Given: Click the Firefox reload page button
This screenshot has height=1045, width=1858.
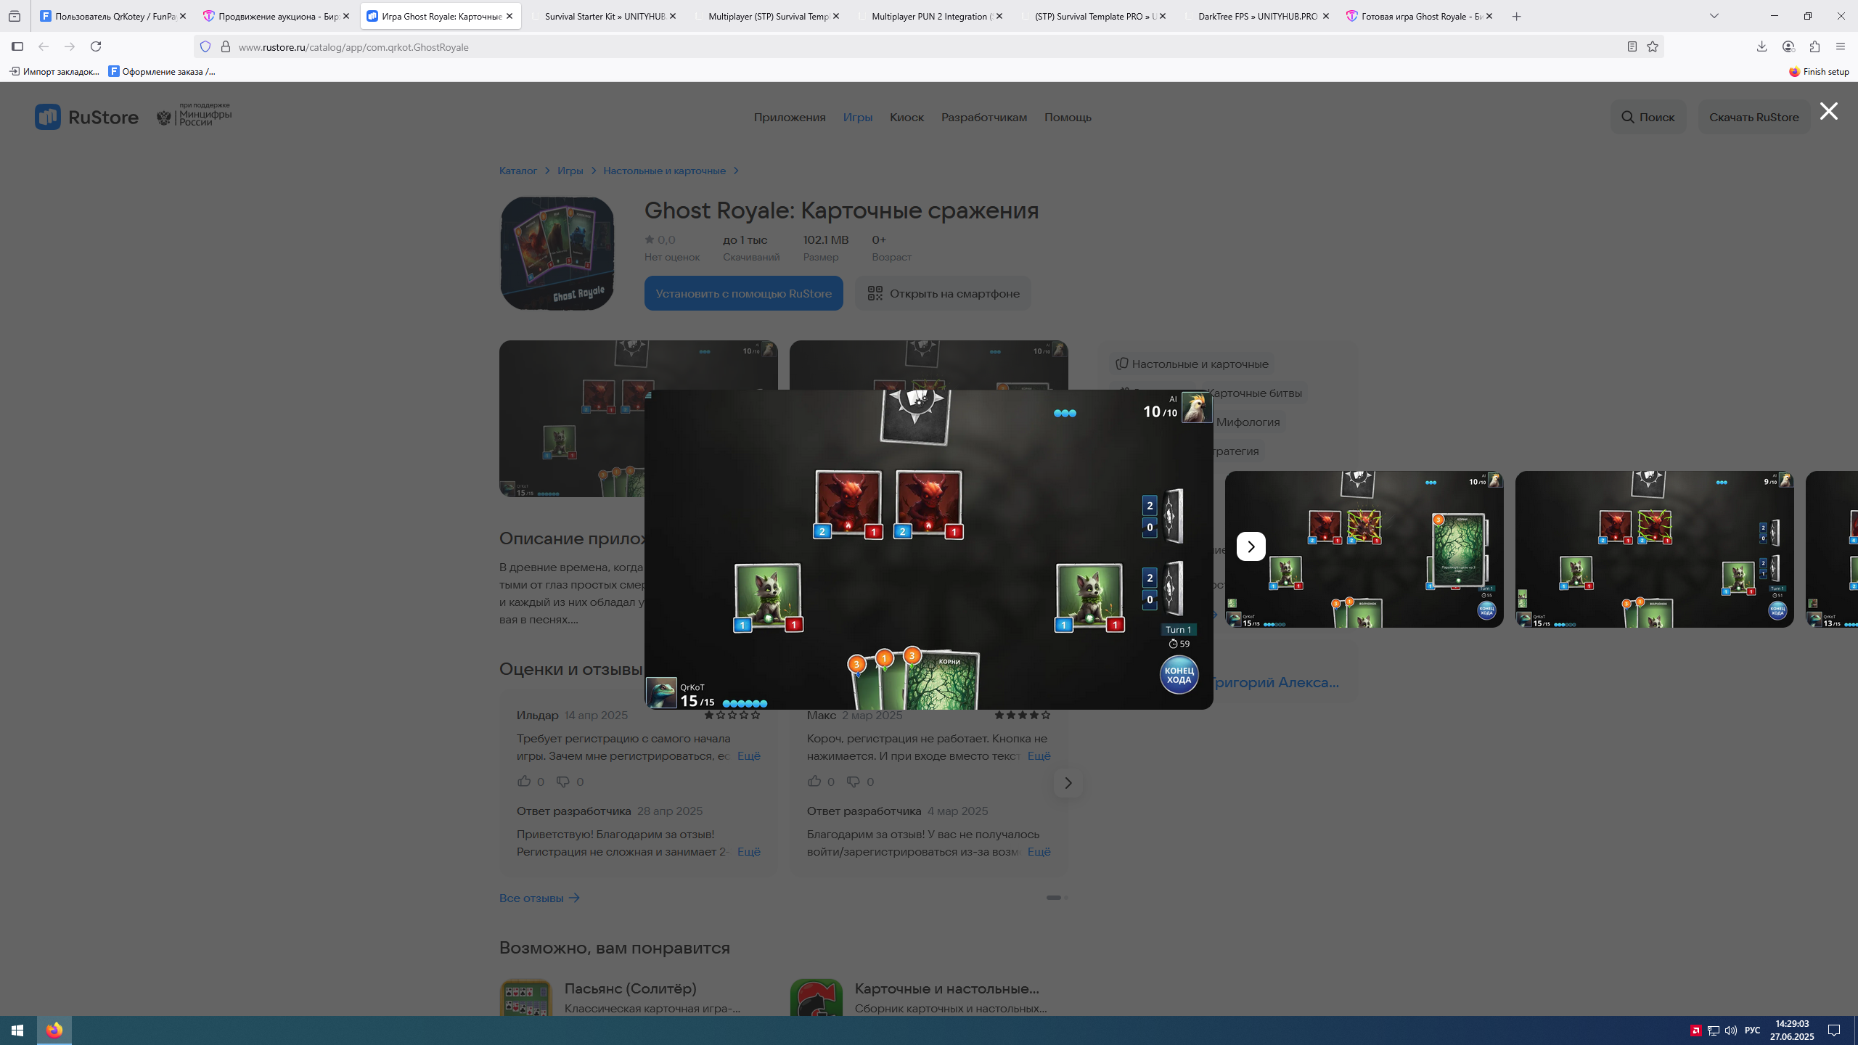Looking at the screenshot, I should tap(96, 46).
